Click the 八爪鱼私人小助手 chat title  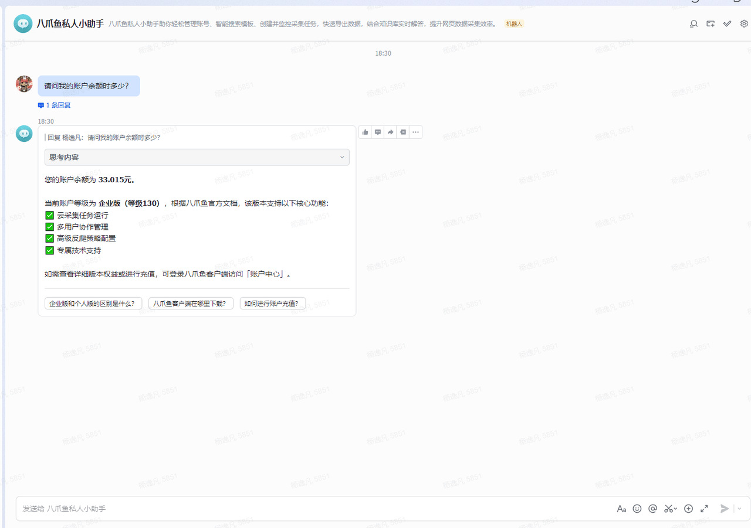click(x=70, y=24)
